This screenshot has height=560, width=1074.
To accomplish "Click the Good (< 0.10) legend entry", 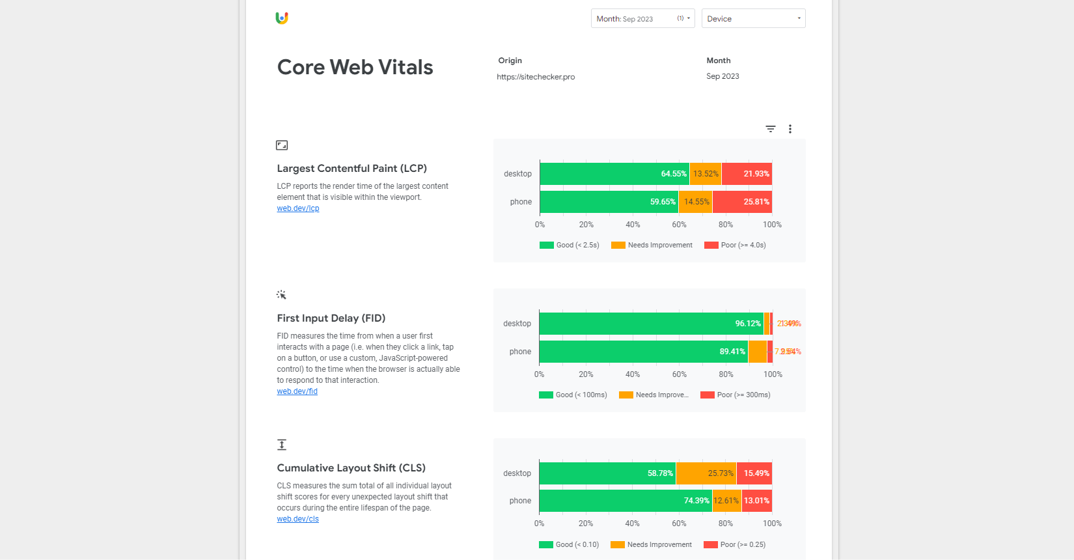I will point(569,545).
